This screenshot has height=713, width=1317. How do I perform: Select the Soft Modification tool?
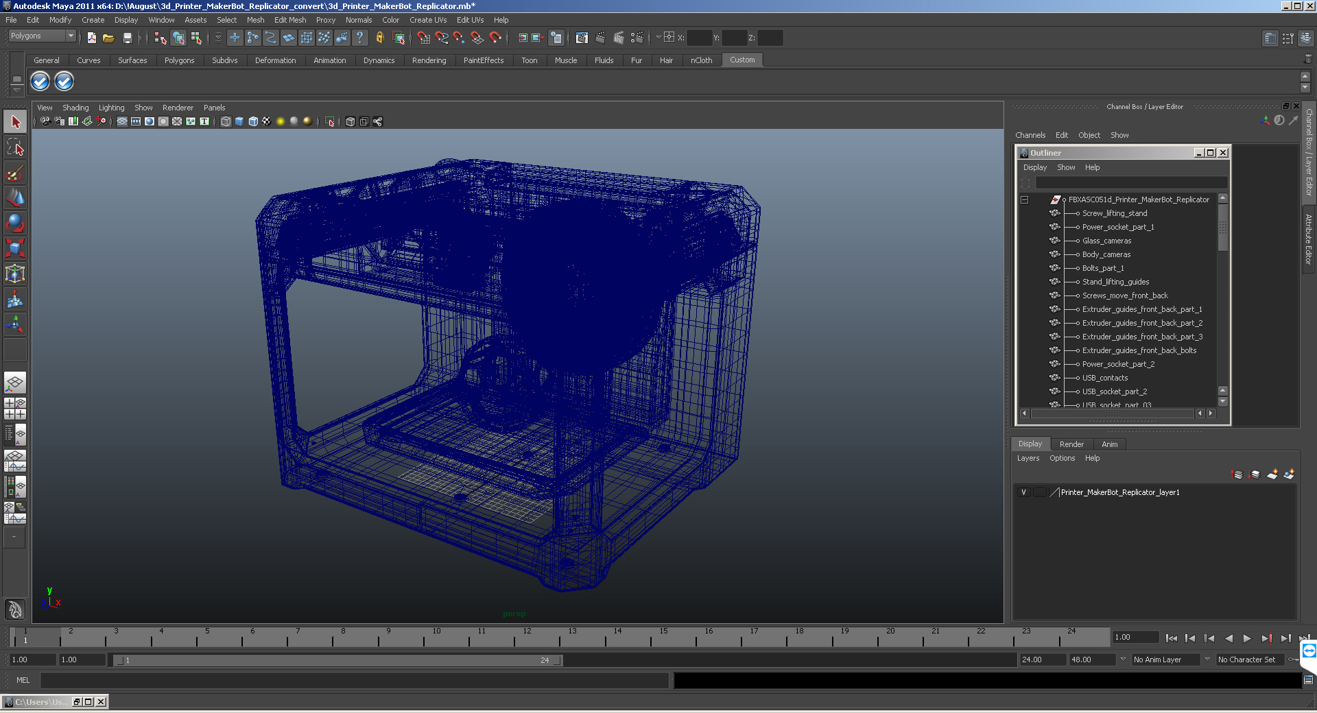(x=15, y=300)
